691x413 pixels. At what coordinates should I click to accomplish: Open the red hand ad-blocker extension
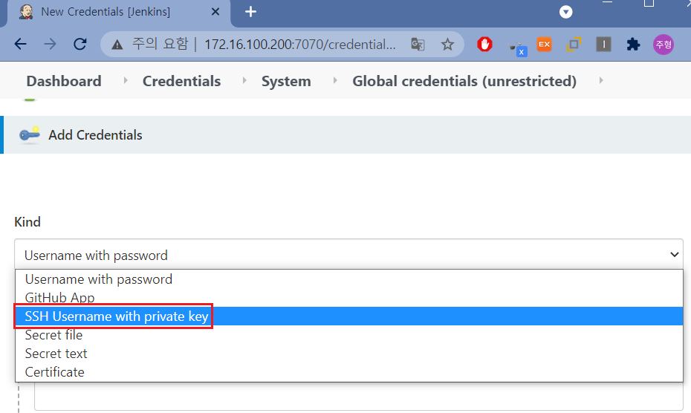(484, 45)
